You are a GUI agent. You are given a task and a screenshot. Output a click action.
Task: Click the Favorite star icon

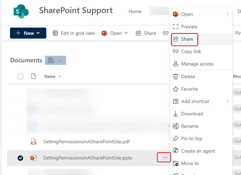click(x=176, y=89)
